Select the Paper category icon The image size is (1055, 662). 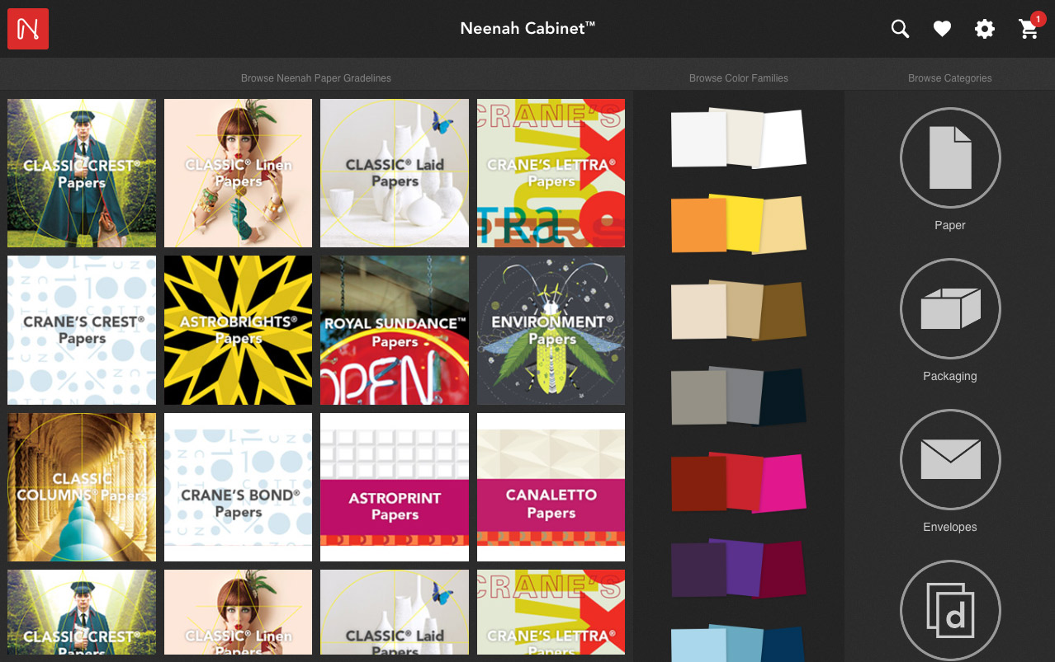tap(949, 157)
